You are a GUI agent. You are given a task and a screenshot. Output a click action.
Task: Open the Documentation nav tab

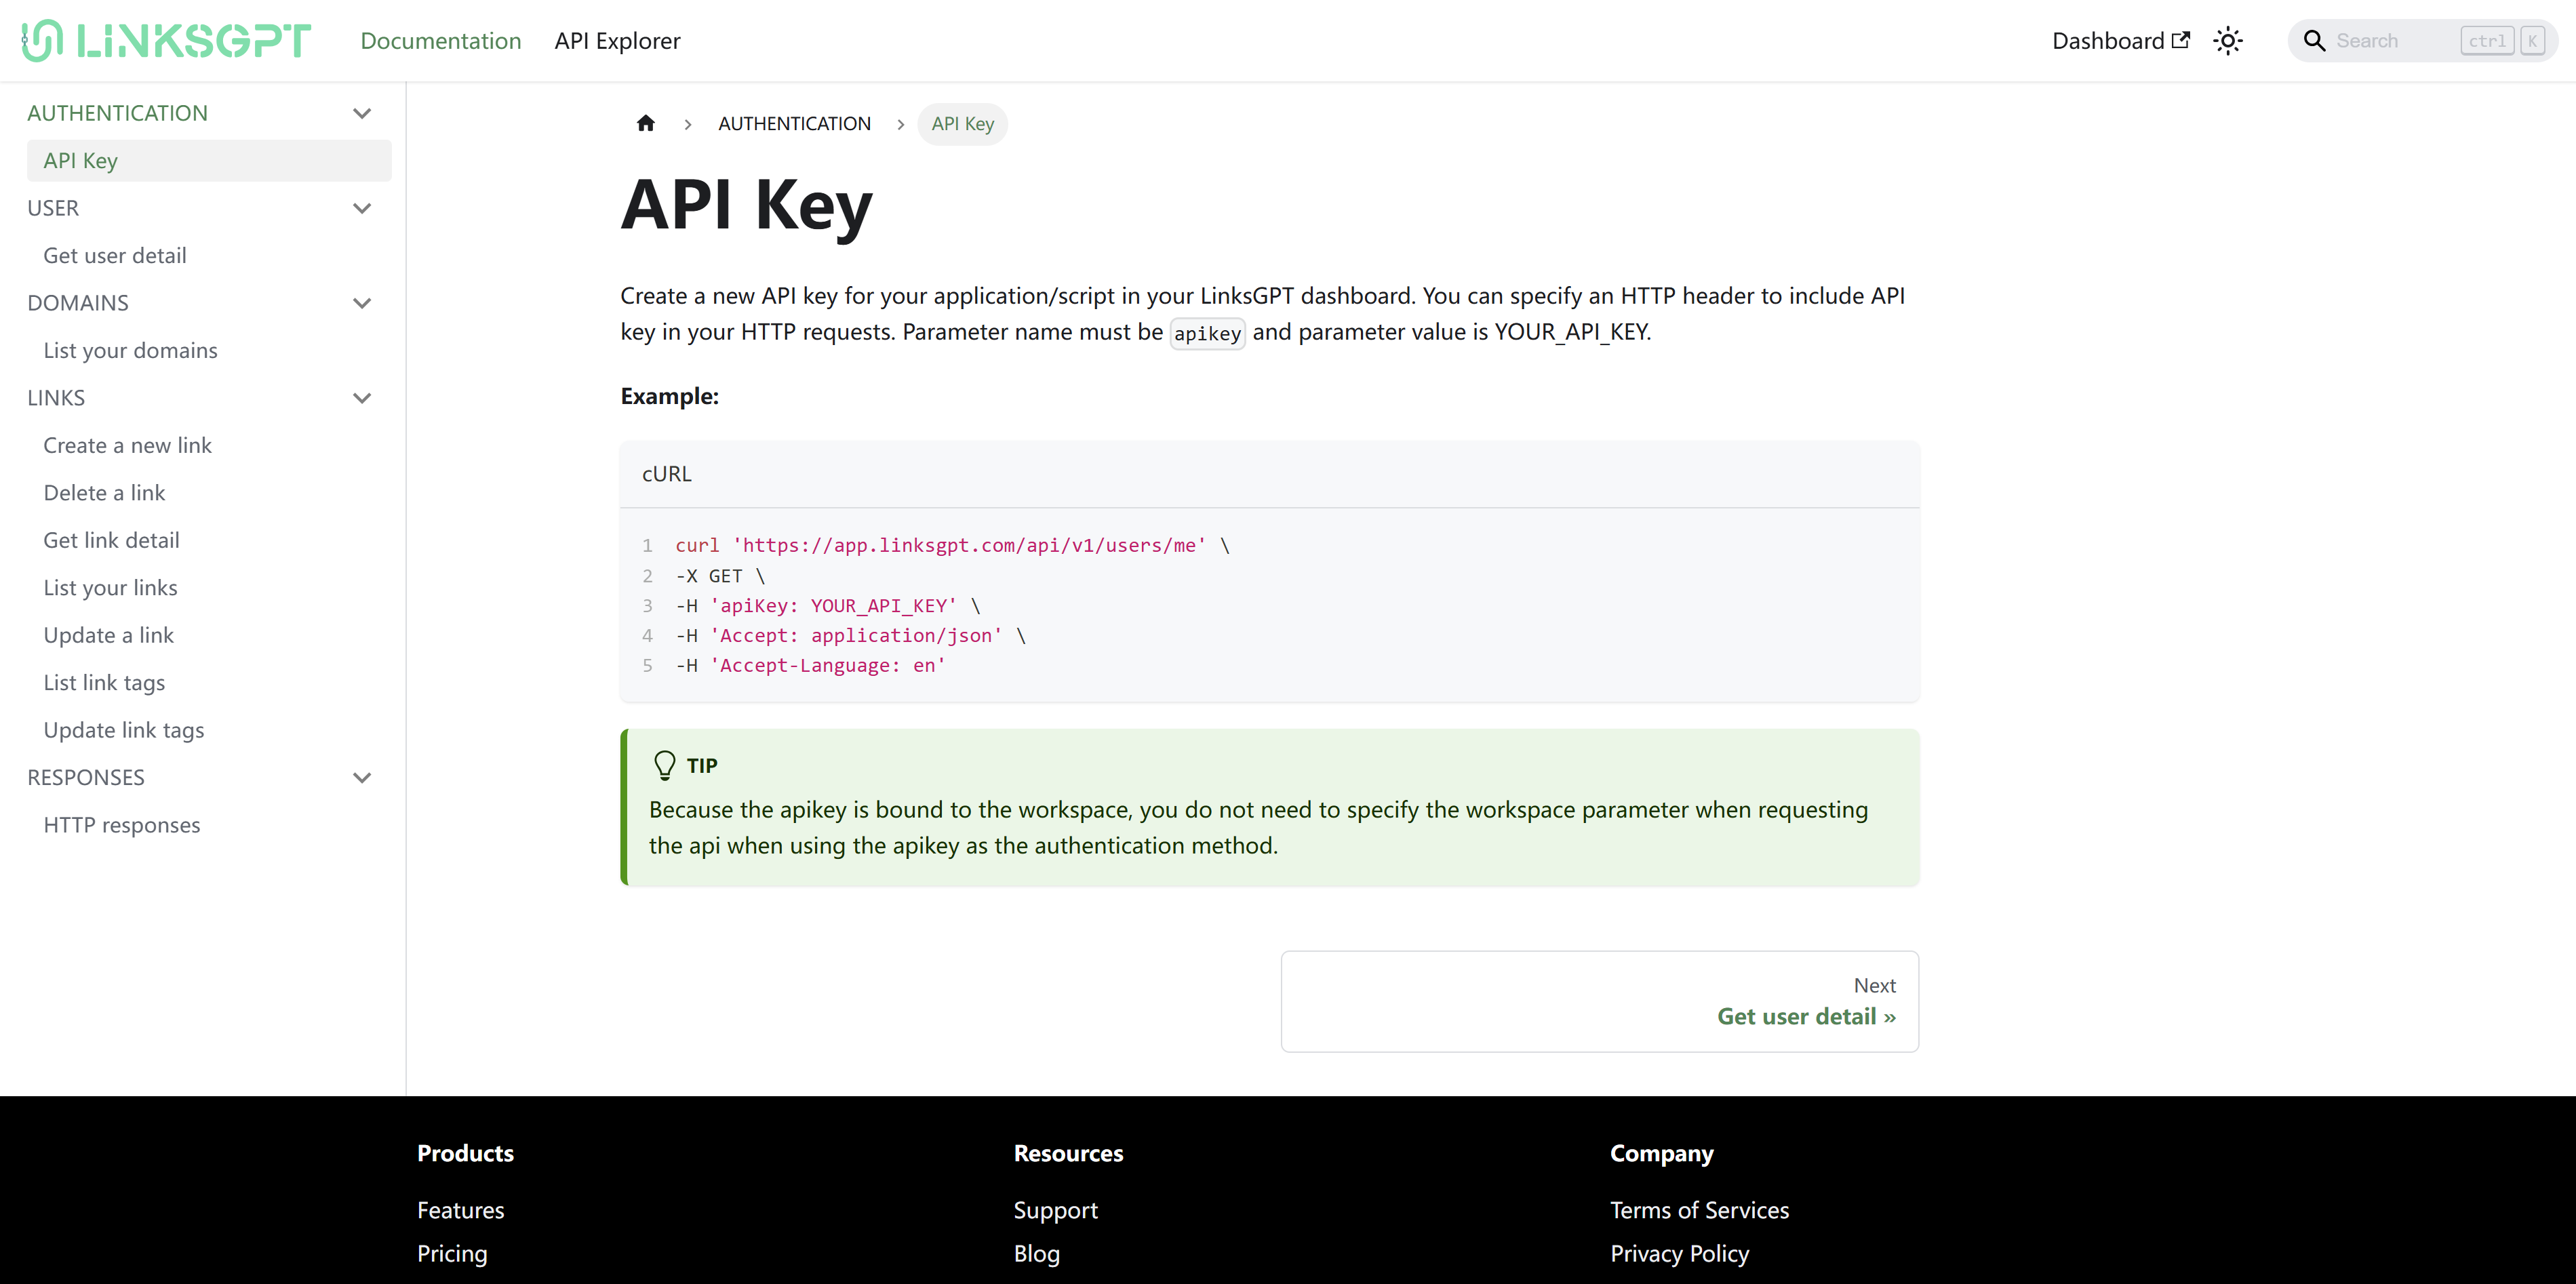click(x=441, y=41)
